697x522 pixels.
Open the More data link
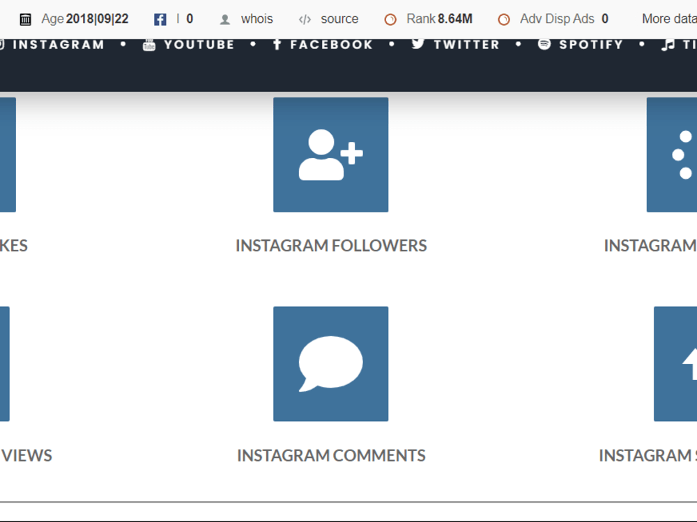[x=669, y=19]
